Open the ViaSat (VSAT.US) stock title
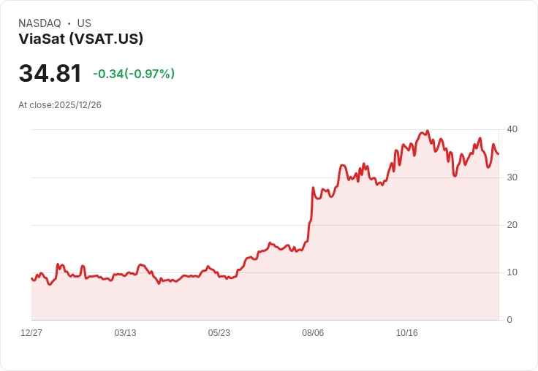Viewport: 538px width, 371px height. 81,39
